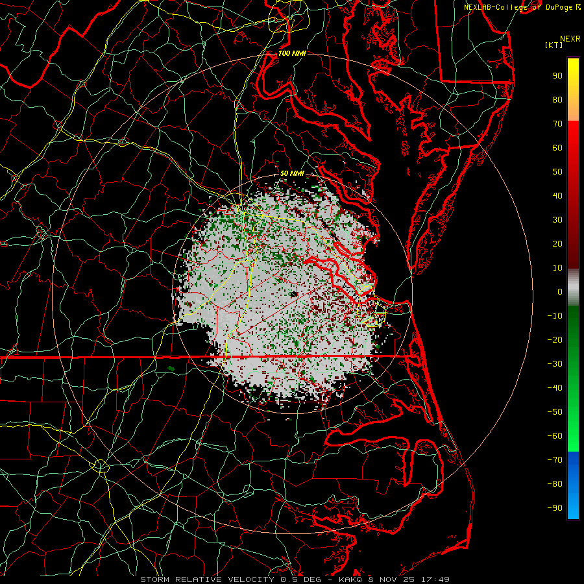Click the -50 value on the velocity scale
The width and height of the screenshot is (584, 584).
click(x=555, y=412)
